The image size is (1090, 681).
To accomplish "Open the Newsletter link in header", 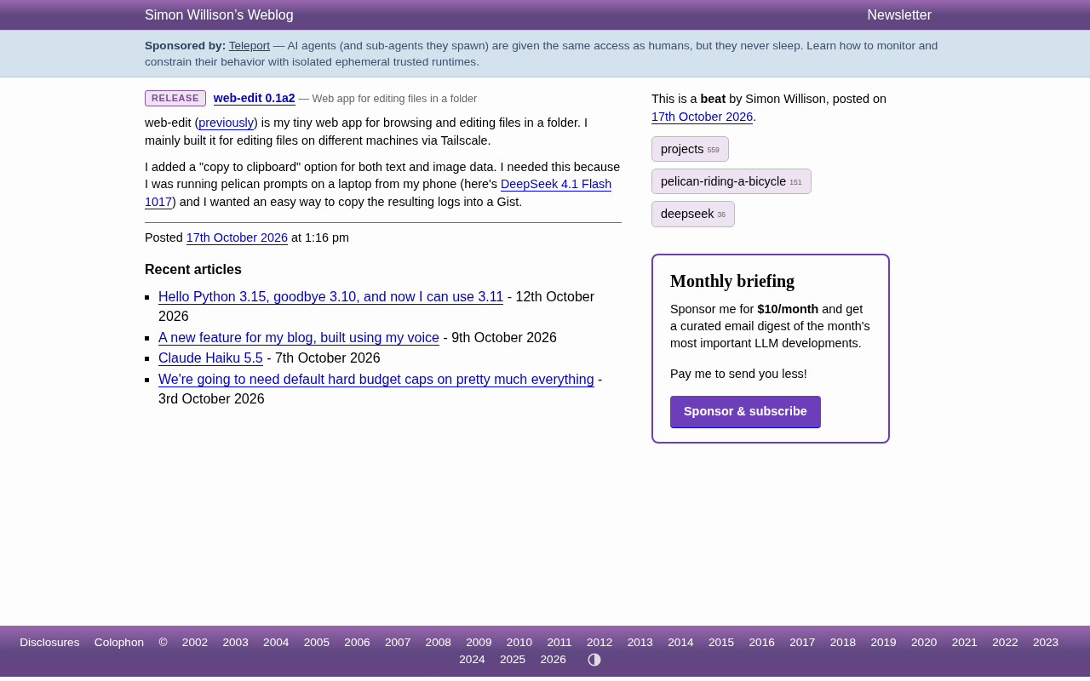I will coord(899,15).
